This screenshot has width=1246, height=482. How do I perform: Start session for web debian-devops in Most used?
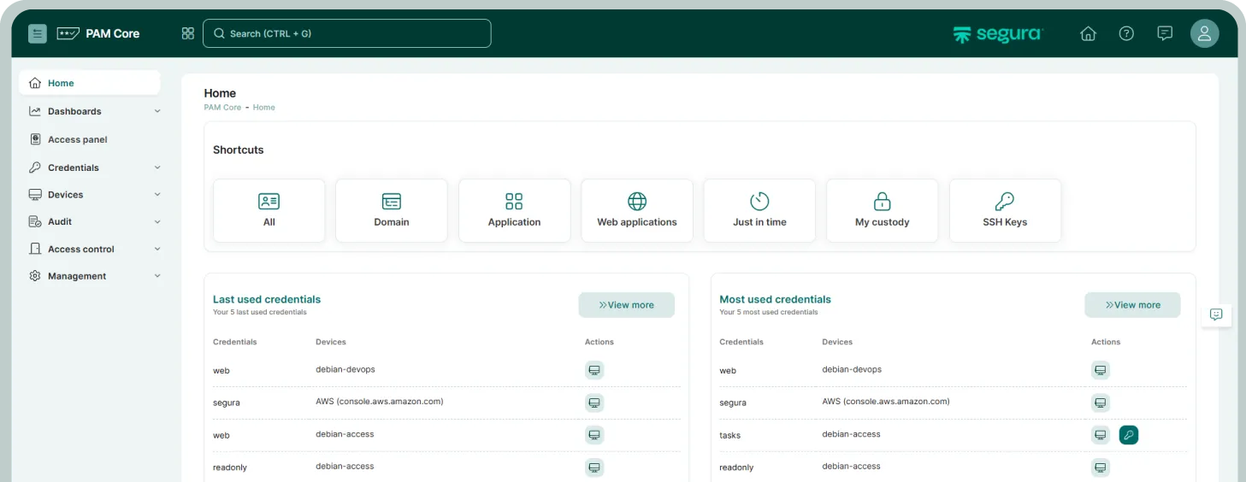point(1101,370)
